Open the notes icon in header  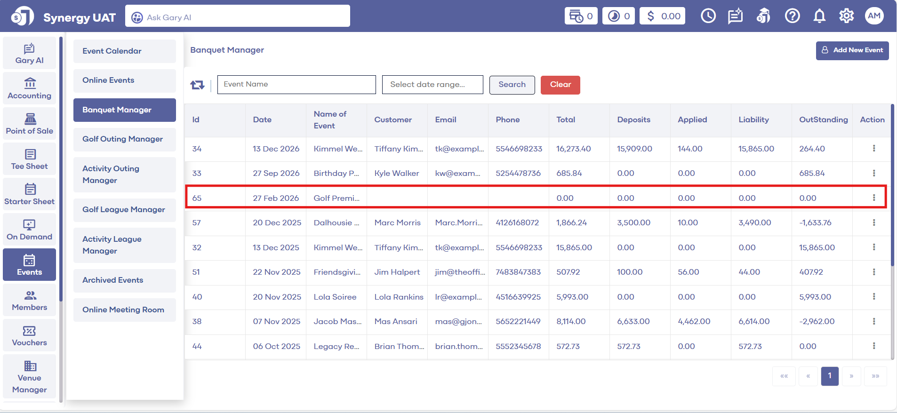tap(735, 16)
